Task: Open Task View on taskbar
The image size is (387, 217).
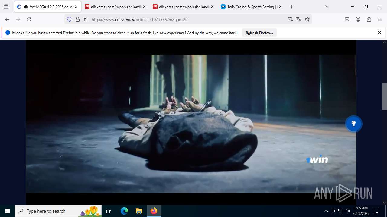Action: 109,211
